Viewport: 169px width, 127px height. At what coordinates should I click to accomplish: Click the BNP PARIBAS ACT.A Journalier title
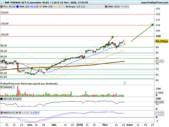[x=23, y=2]
